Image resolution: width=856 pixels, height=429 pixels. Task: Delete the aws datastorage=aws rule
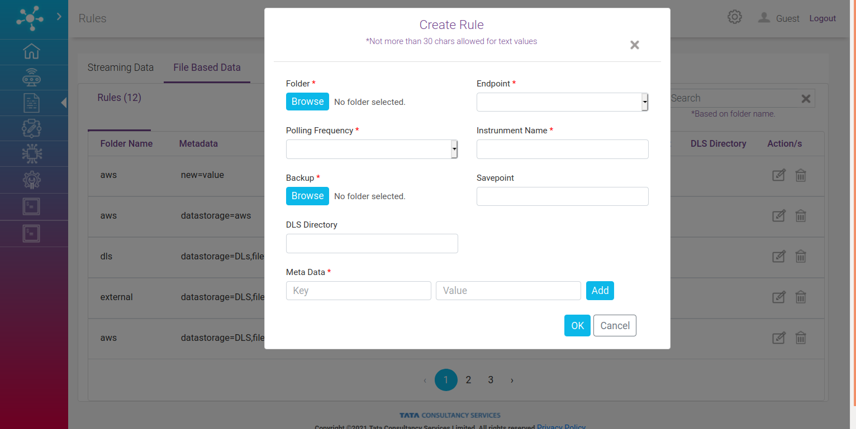801,216
